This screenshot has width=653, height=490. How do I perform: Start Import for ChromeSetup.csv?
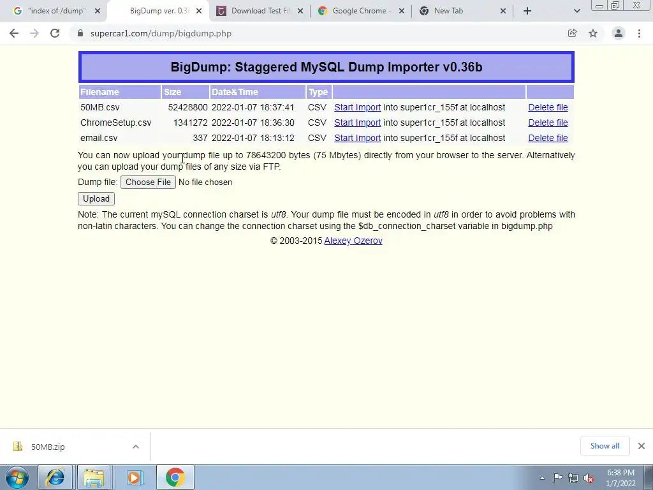[357, 122]
